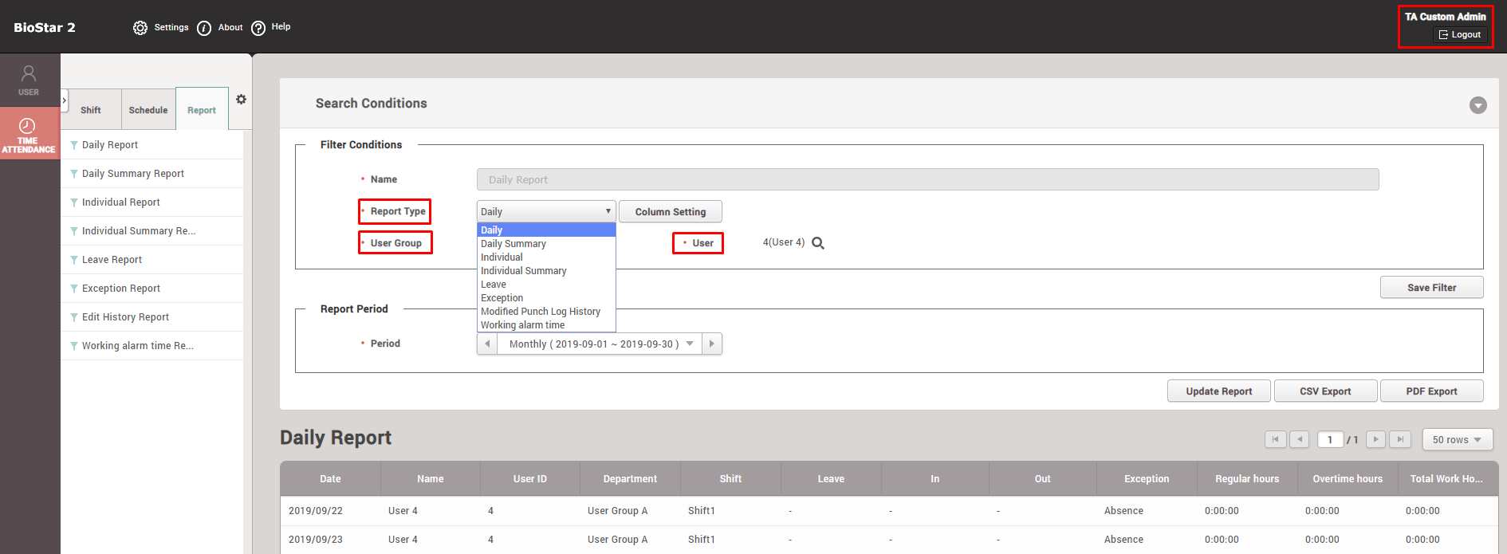Click the Logout button
Viewport: 1507px width, 554px height.
1460,35
